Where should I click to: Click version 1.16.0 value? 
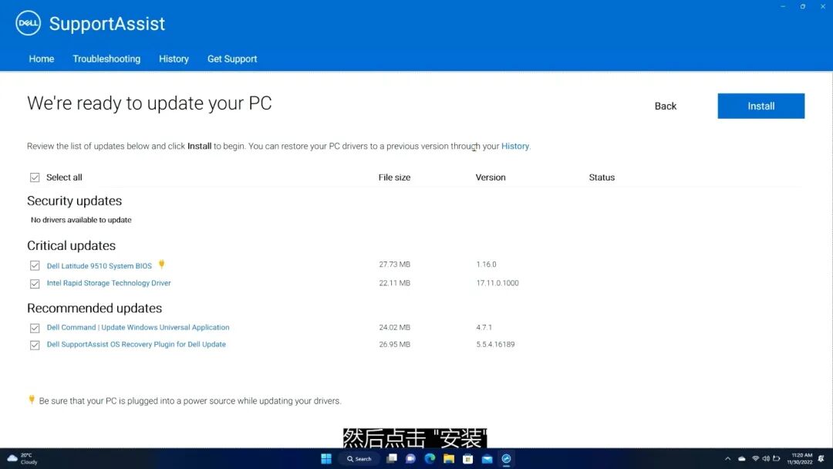point(486,264)
